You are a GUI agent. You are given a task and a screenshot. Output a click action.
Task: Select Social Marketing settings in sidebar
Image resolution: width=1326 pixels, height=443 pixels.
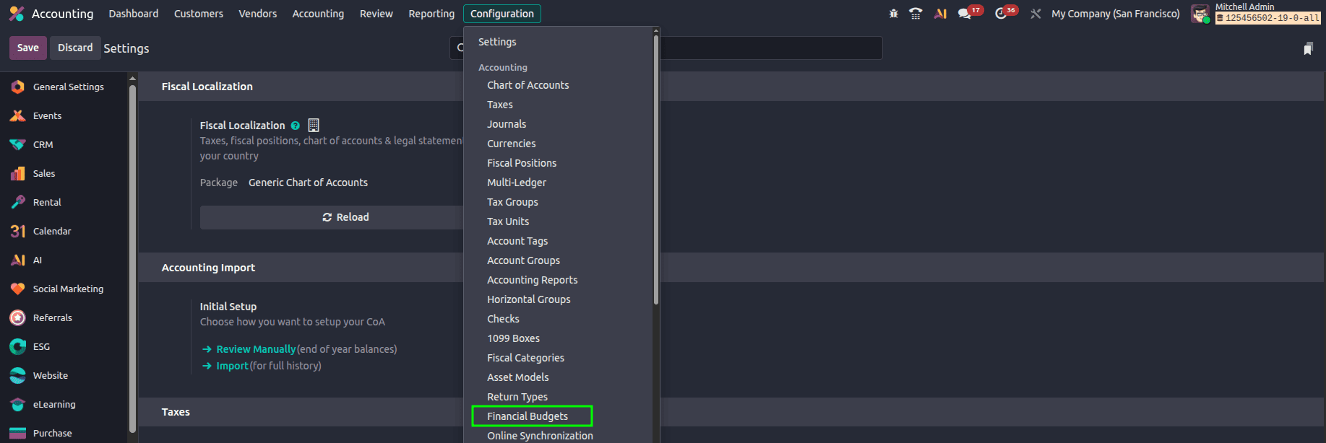(x=64, y=289)
